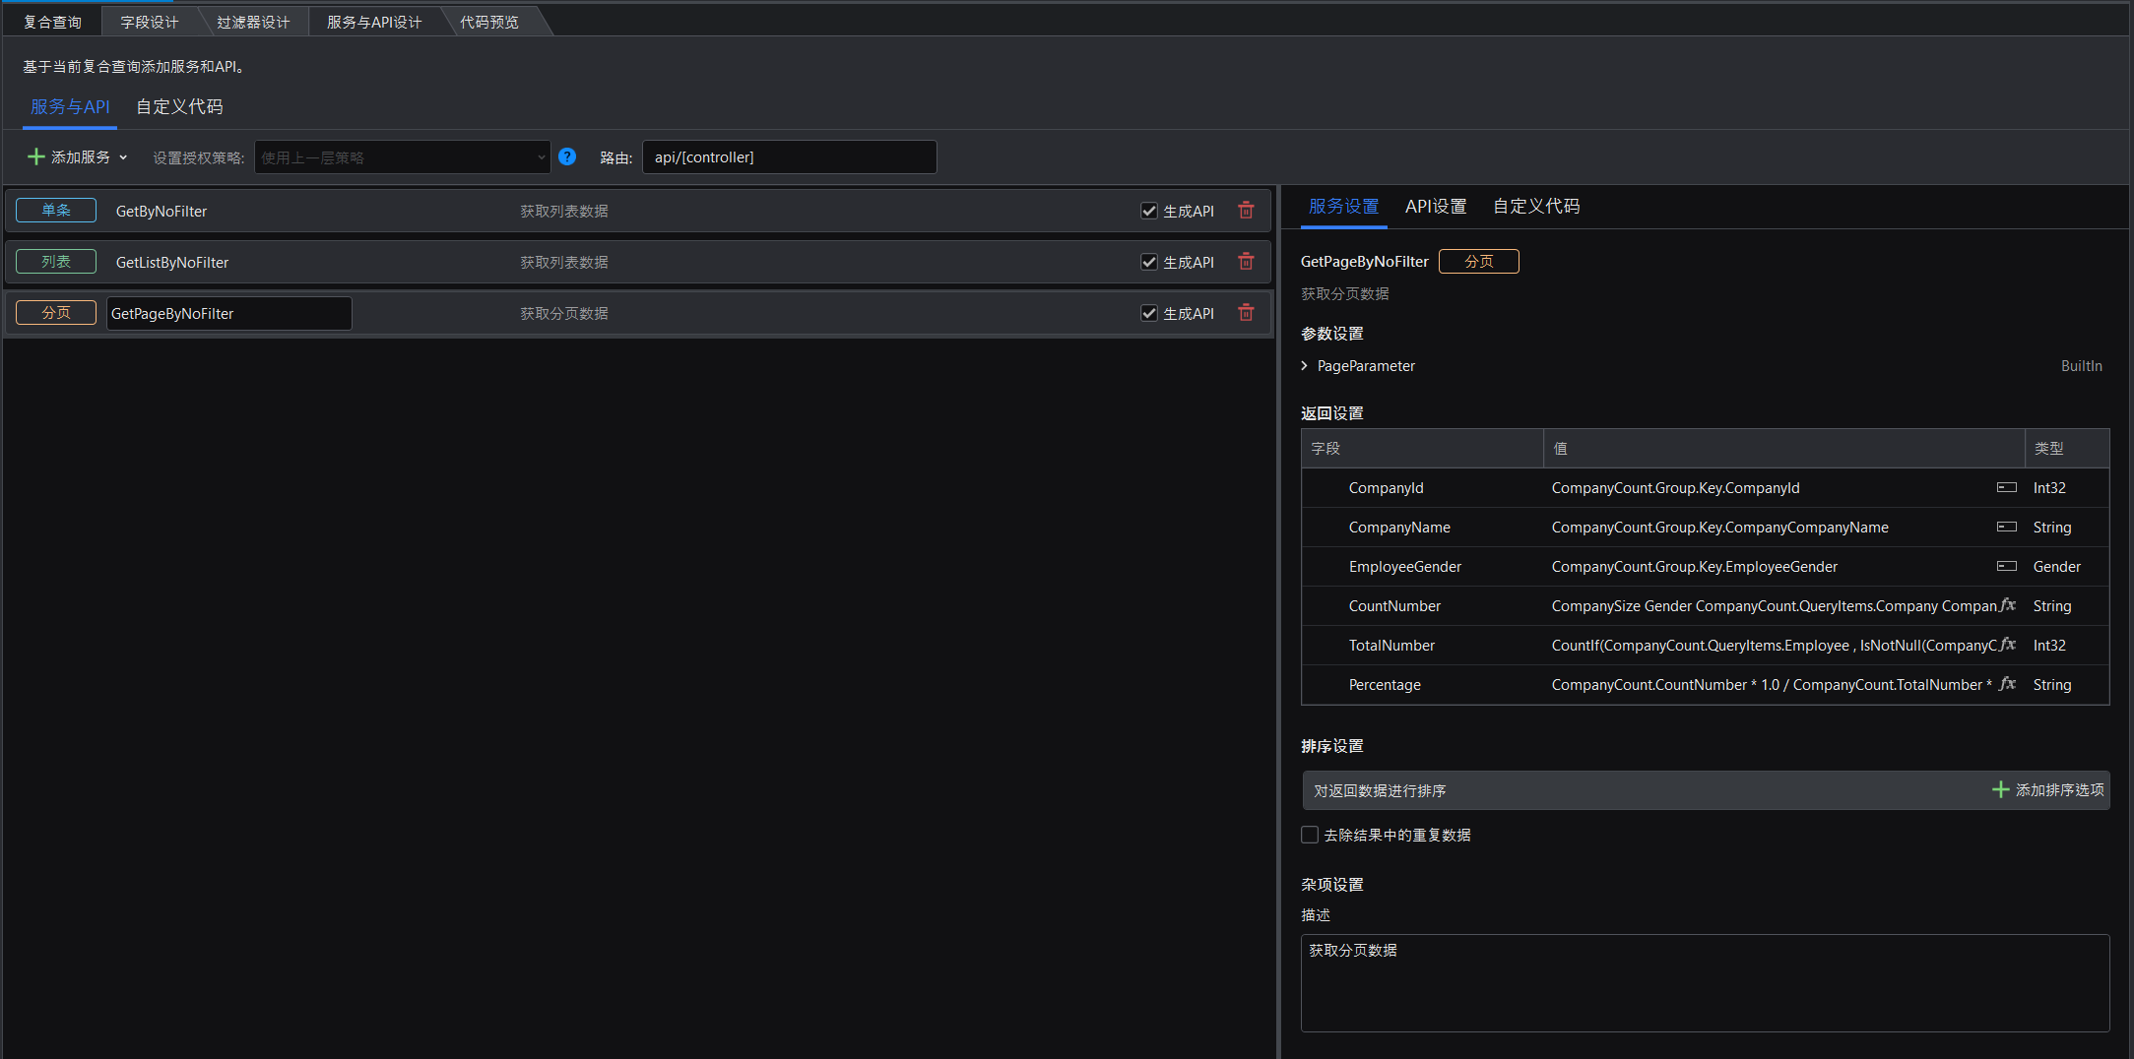Select the CompanyName field cell

[1399, 528]
